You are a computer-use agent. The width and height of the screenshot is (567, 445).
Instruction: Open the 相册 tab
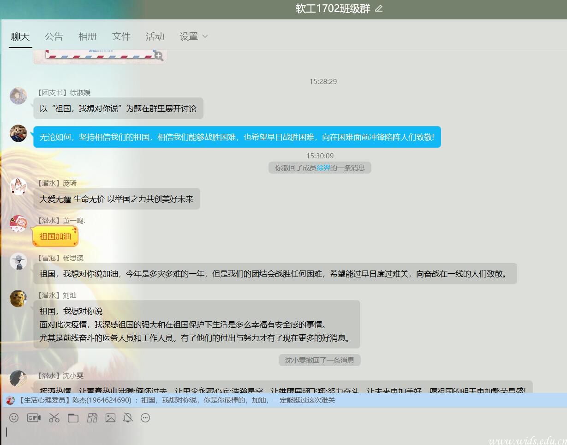pyautogui.click(x=87, y=36)
